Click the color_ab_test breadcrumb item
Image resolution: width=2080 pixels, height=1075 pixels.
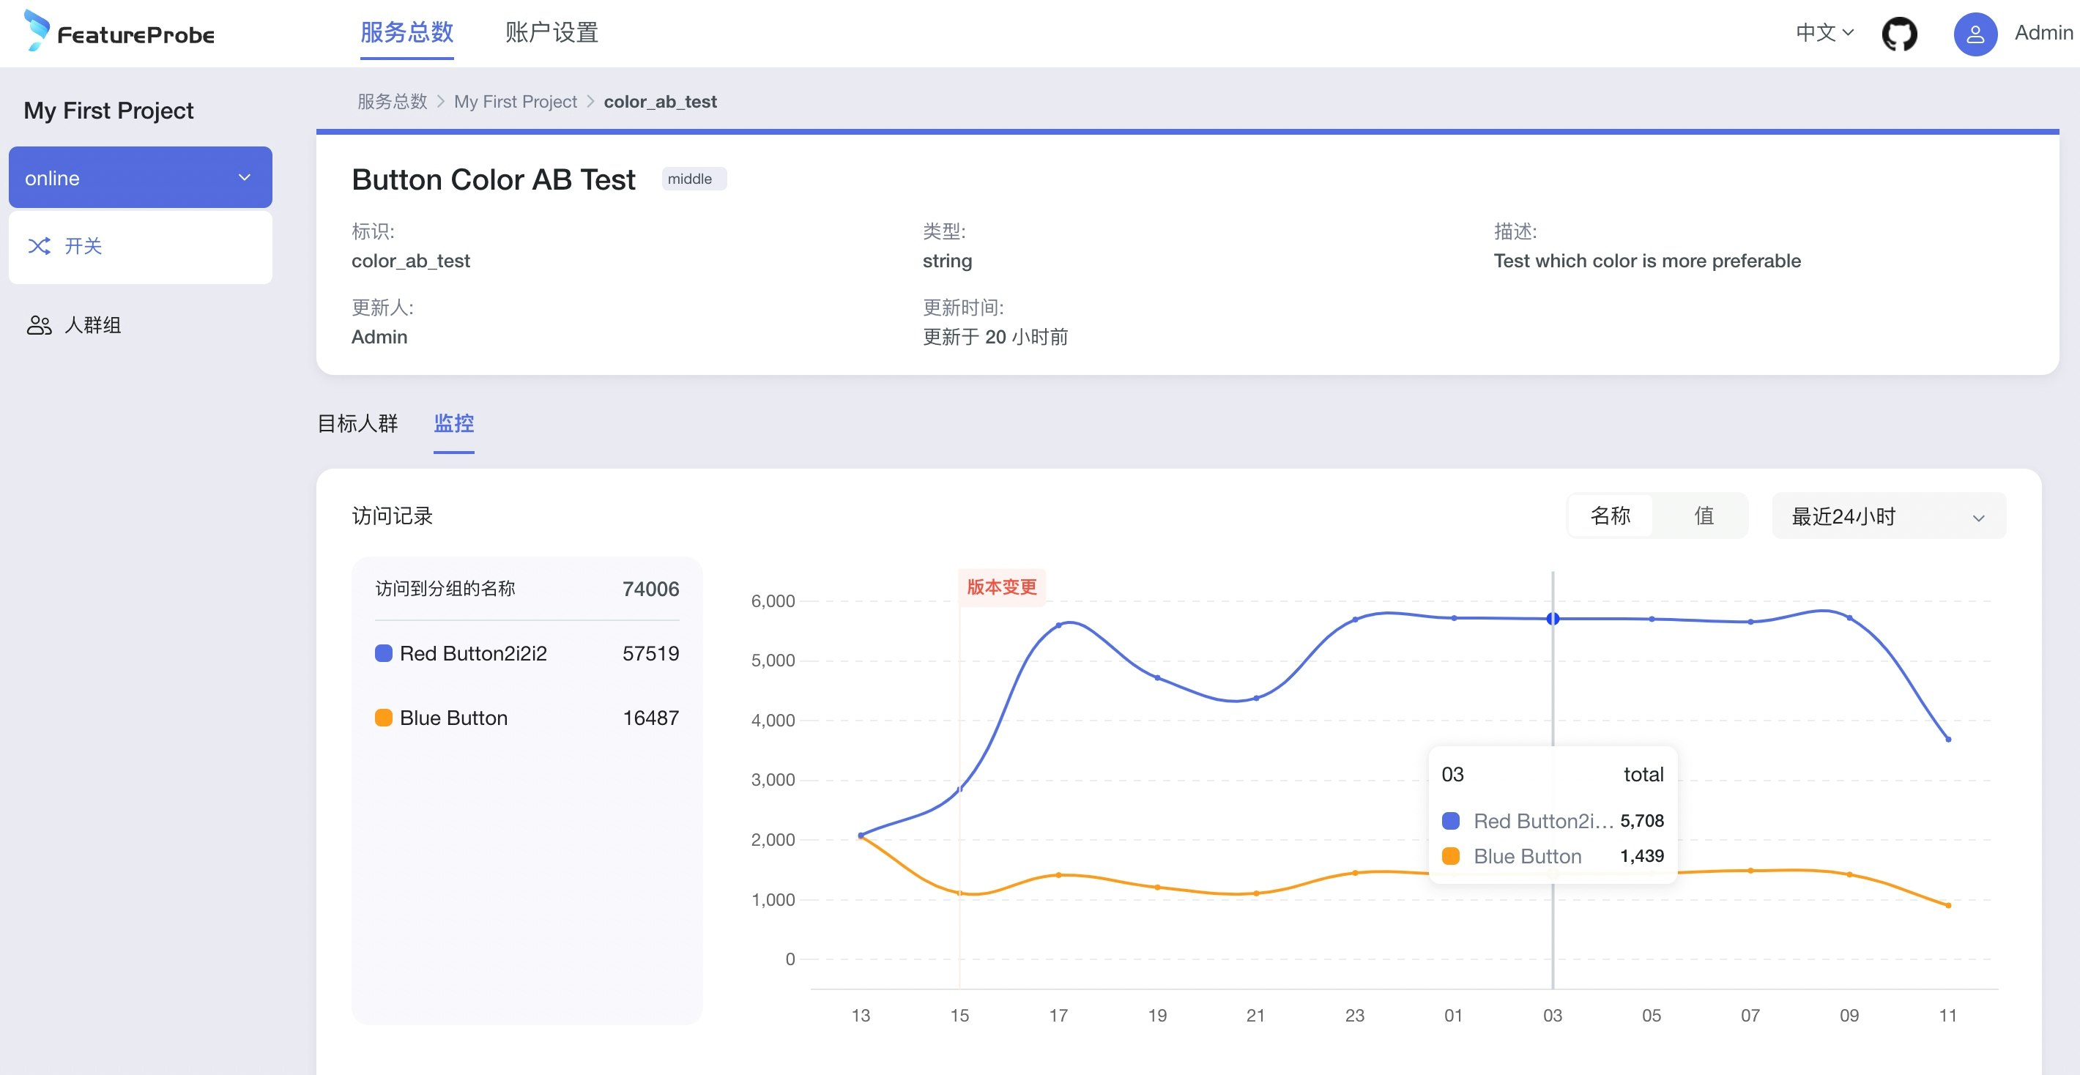[x=661, y=102]
